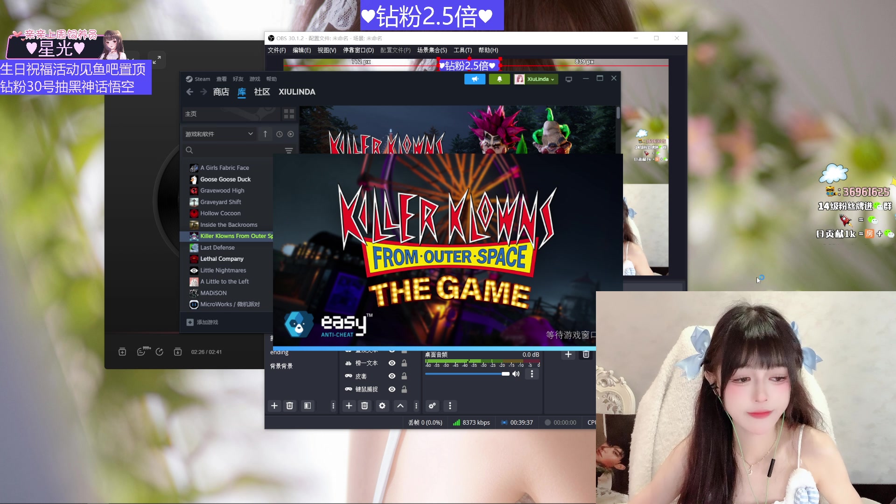
Task: Expand the 游戏和软件 filter dropdown
Action: [x=219, y=134]
